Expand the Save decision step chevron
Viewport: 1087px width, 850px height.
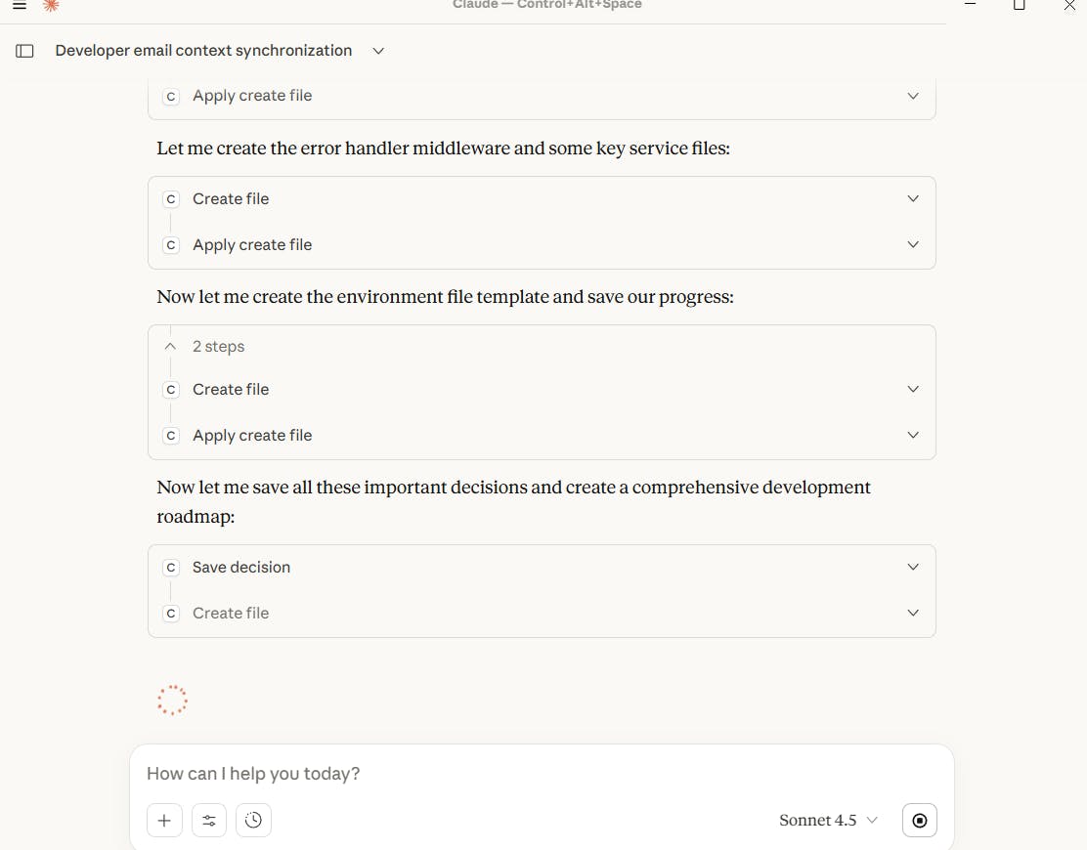[913, 568]
